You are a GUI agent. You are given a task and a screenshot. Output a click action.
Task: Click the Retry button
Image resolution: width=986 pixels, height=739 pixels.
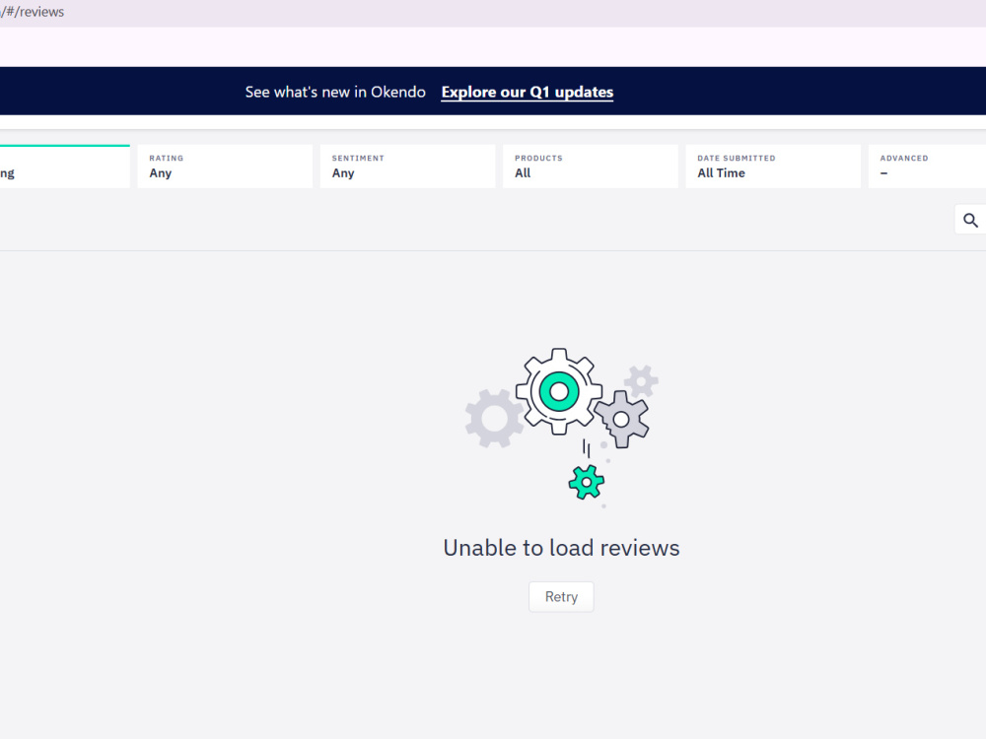[x=561, y=596]
